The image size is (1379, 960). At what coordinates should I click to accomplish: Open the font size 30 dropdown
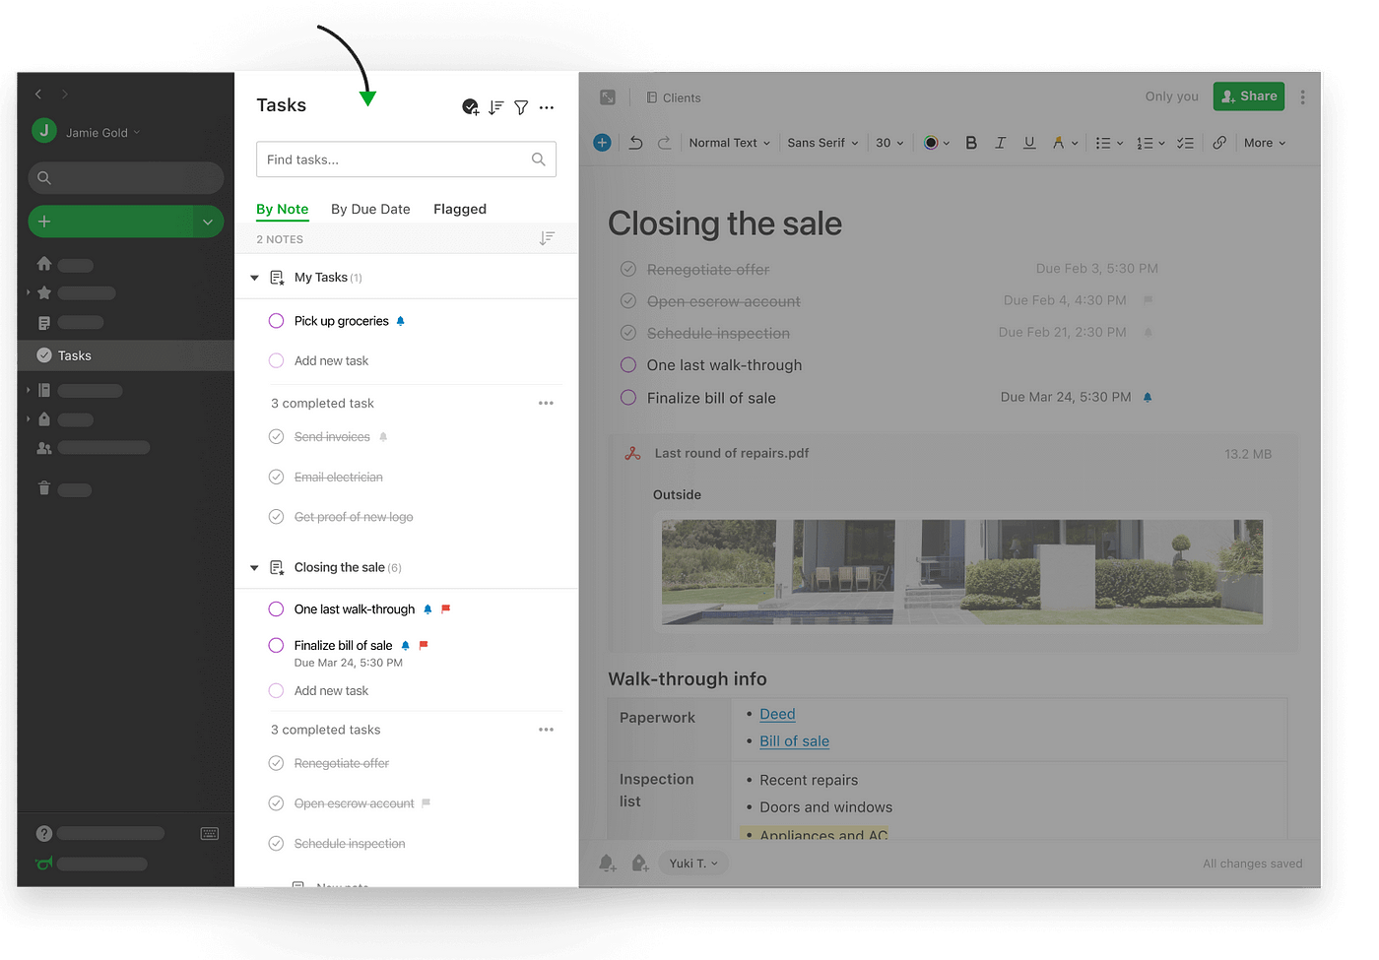[889, 143]
